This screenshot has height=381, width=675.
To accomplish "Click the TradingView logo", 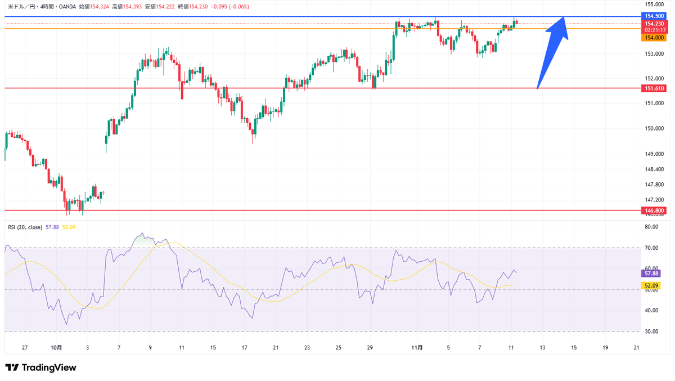I will (40, 367).
